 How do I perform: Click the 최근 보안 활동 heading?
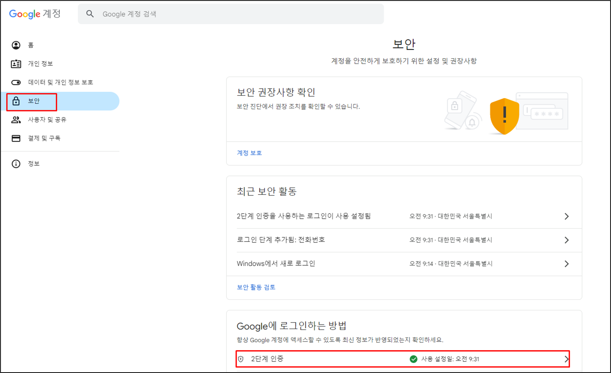tap(267, 191)
